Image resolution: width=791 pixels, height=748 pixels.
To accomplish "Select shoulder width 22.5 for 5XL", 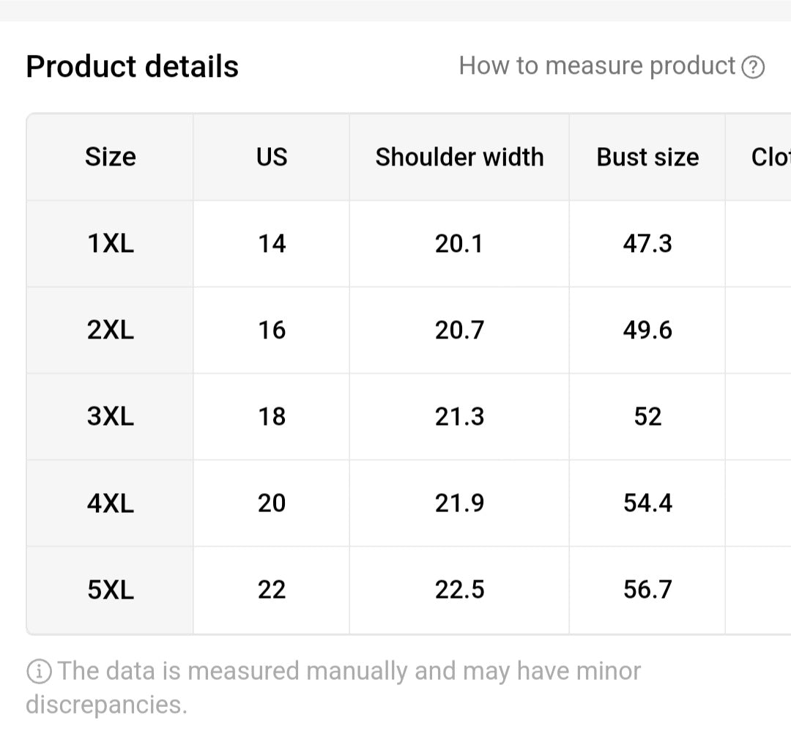I will 459,589.
